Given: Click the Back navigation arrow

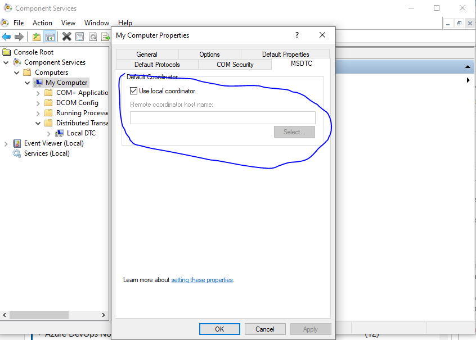Looking at the screenshot, I should click(6, 37).
